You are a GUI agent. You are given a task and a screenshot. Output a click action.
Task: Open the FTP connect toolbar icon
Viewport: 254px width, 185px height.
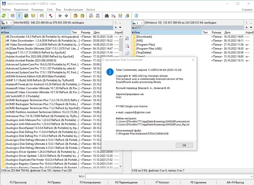click(91, 16)
